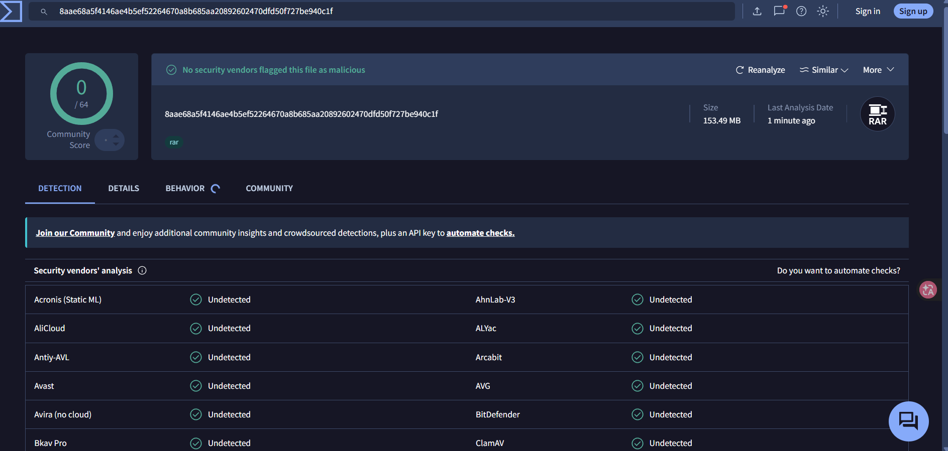Viewport: 948px width, 451px height.
Task: Click the Antiy-AVL undetected check icon
Action: 196,357
